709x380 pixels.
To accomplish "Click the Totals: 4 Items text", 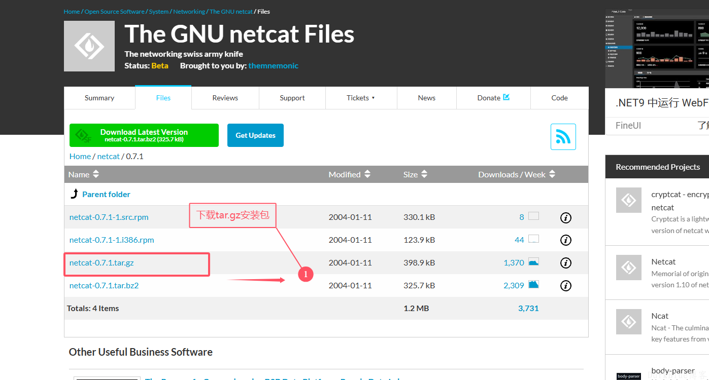I will [x=93, y=309].
